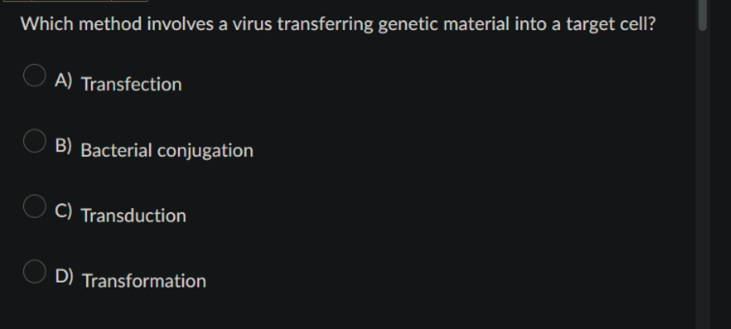The image size is (731, 329).
Task: Click the word 'conjugation' in option B
Action: point(206,152)
